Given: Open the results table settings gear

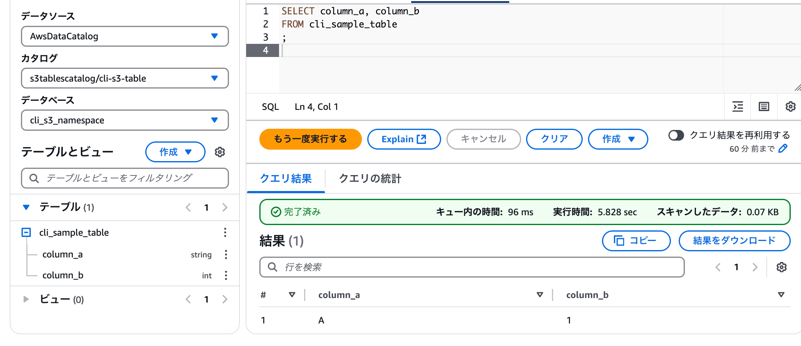Looking at the screenshot, I should (781, 267).
